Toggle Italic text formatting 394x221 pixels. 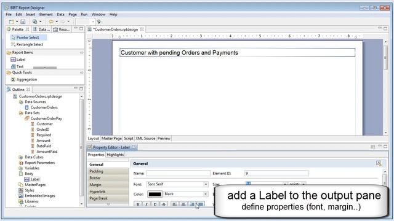tap(147, 204)
